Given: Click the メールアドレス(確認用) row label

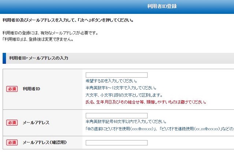Looking at the screenshot, I should tap(45, 142).
